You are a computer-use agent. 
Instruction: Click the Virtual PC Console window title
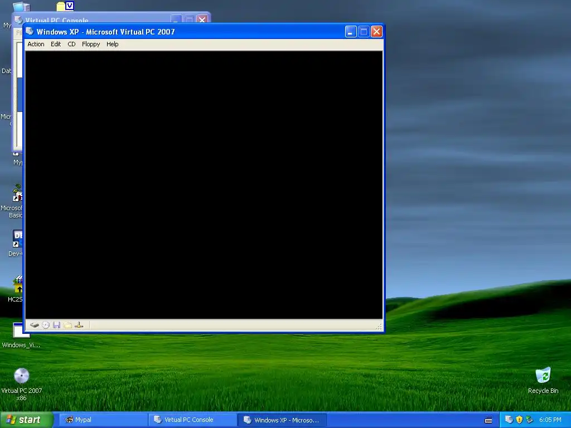coord(56,20)
